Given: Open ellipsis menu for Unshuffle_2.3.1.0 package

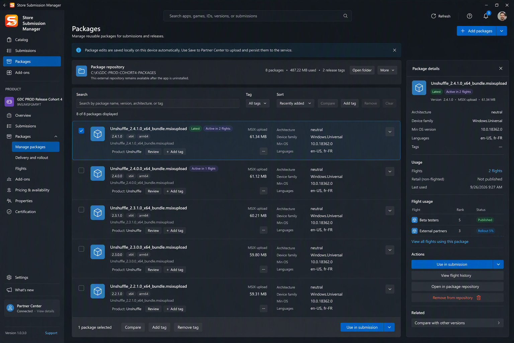Looking at the screenshot, I should click(264, 230).
